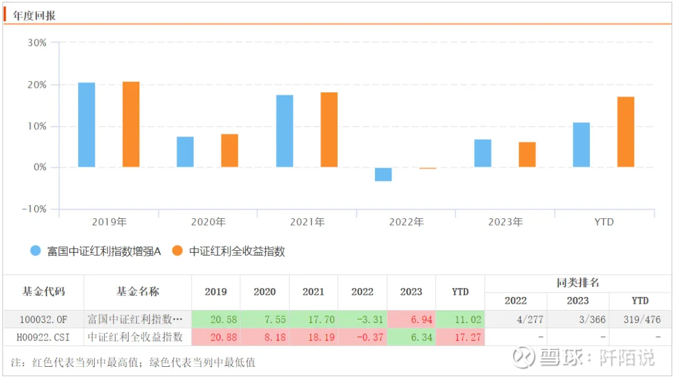The height and width of the screenshot is (378, 674).
Task: Click the 年度回报 section title
Action: point(34,16)
